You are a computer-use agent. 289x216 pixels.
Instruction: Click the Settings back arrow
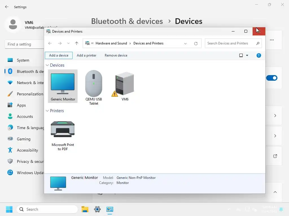(7, 7)
